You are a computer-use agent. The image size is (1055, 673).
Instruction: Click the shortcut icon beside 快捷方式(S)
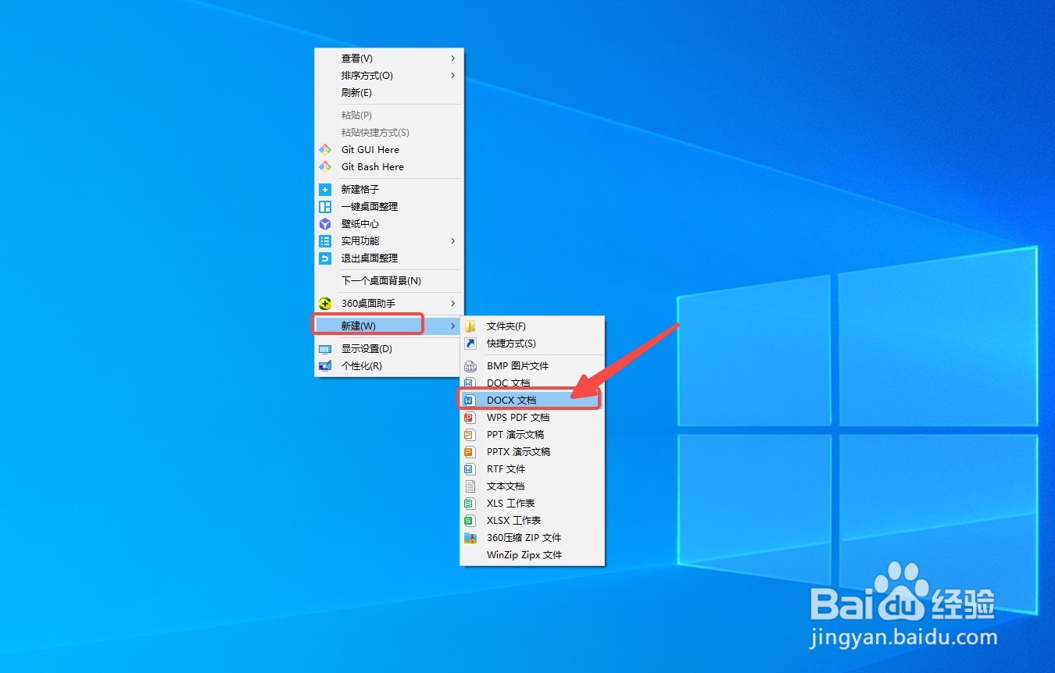(x=470, y=344)
